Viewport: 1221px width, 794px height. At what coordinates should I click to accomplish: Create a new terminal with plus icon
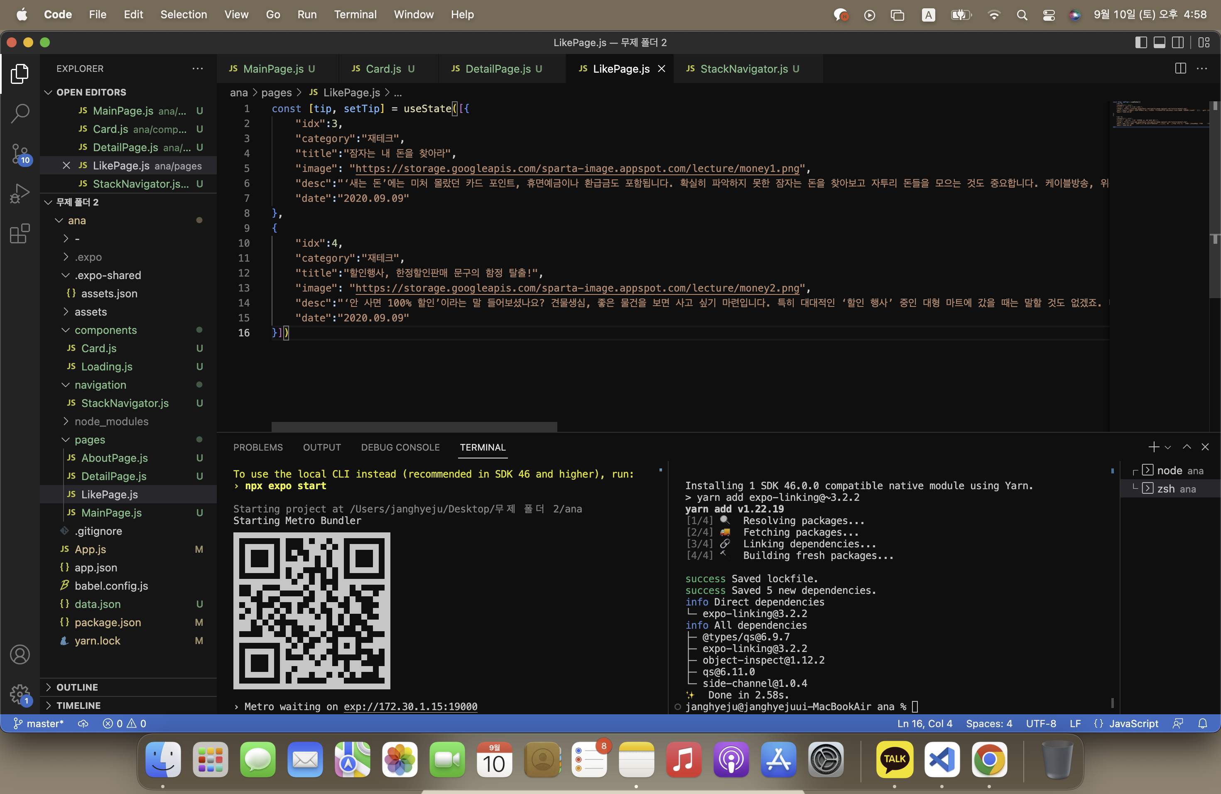[x=1153, y=447]
